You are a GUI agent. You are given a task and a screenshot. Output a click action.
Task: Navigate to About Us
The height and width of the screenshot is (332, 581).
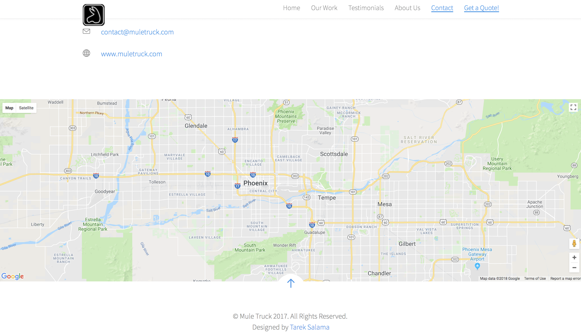click(x=407, y=8)
